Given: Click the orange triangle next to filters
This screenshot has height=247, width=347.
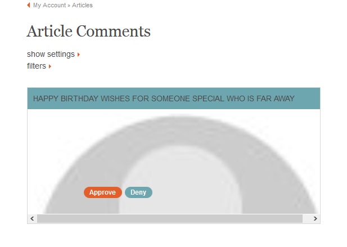Looking at the screenshot, I should pos(50,66).
